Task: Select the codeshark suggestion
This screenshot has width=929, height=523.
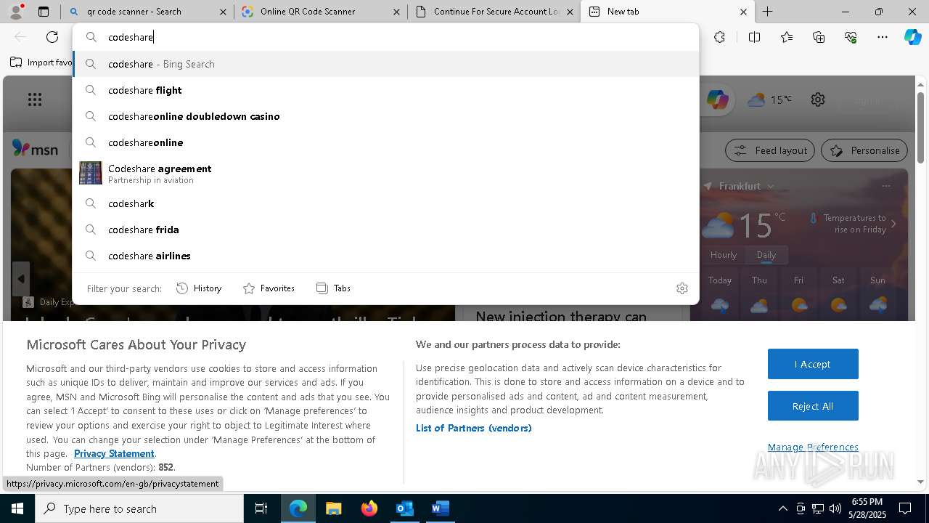Action: click(385, 203)
